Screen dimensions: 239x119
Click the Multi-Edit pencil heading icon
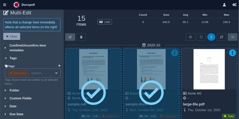(6, 13)
